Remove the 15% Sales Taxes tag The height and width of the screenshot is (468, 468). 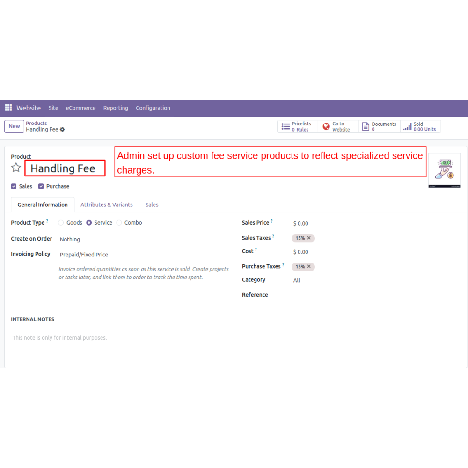[x=309, y=238]
